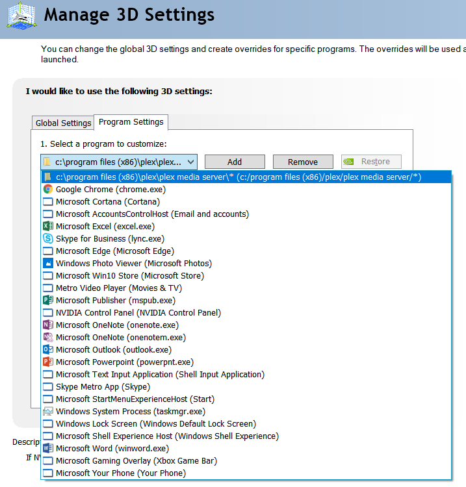This screenshot has width=466, height=487.
Task: Click the Microsoft Word icon
Action: click(48, 448)
